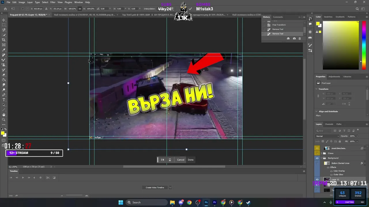Screen dimensions: 369x207
Task: Select the Type tool
Action: click(x=4, y=100)
